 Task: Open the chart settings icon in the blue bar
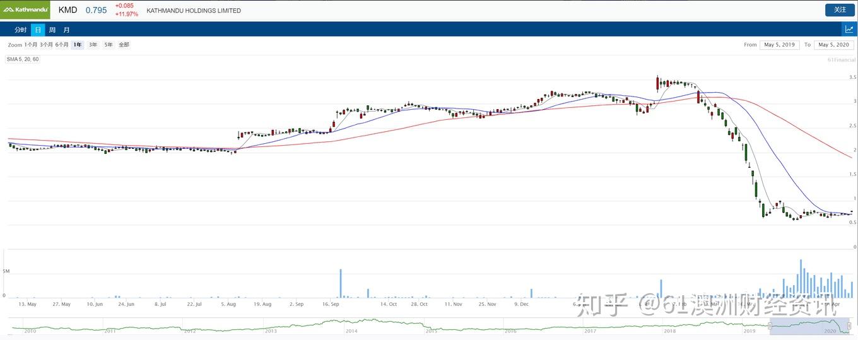click(849, 30)
